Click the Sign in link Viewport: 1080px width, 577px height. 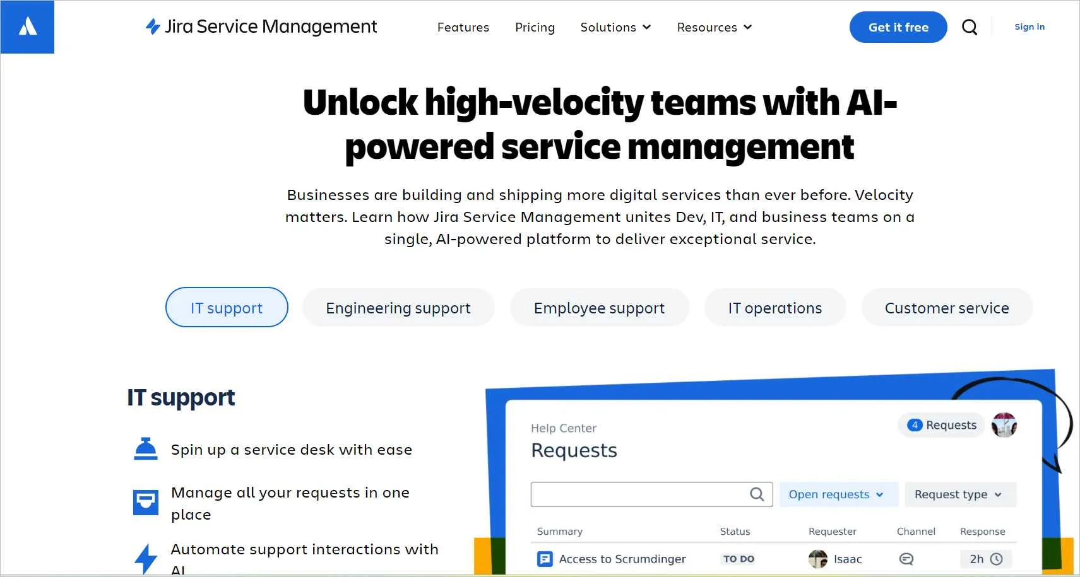tap(1030, 26)
